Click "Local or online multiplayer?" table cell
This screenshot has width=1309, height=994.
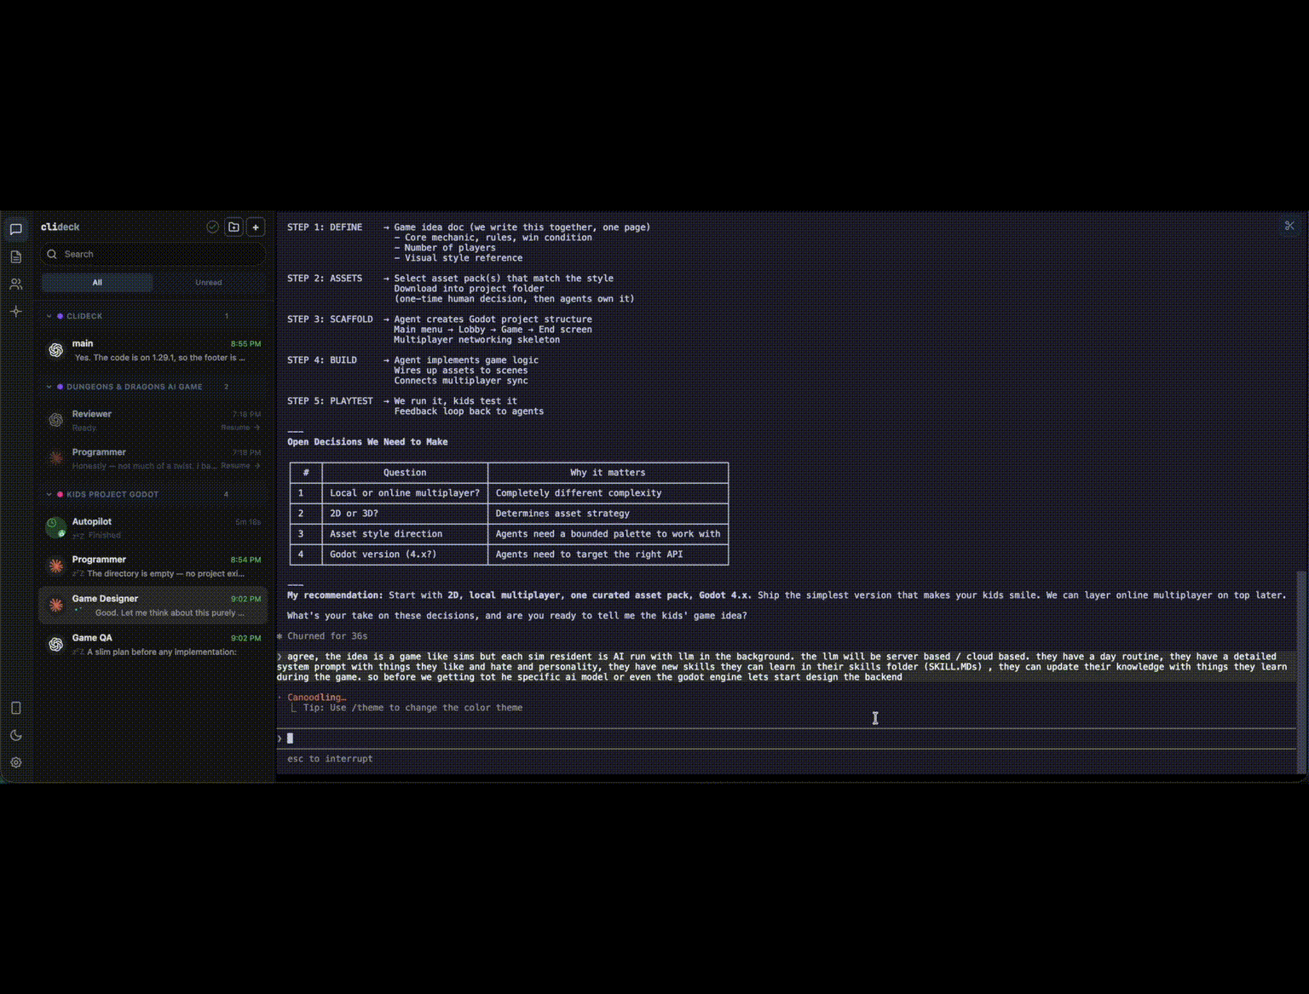405,493
